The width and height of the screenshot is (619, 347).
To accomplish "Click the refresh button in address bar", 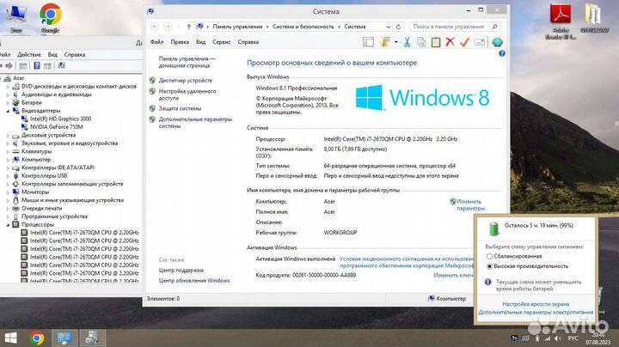I will point(398,27).
